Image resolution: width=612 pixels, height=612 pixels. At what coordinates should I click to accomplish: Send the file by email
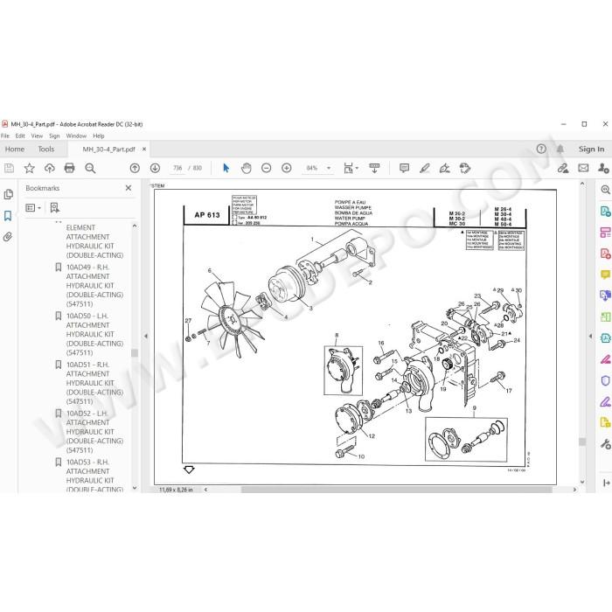click(583, 168)
